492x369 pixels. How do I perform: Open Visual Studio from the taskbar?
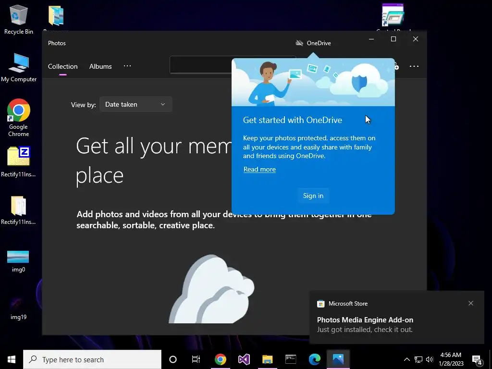point(244,359)
